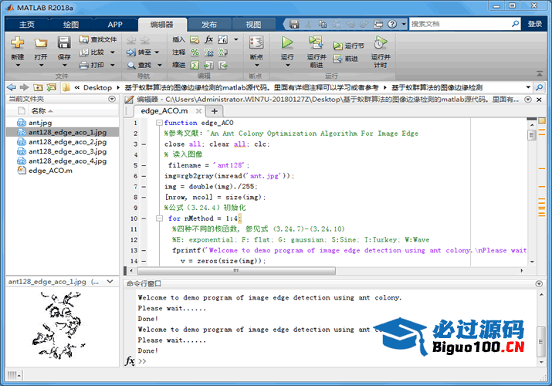This screenshot has height=386, width=552.
Task: Toggle breakpoint on line 5
Action: point(144,165)
